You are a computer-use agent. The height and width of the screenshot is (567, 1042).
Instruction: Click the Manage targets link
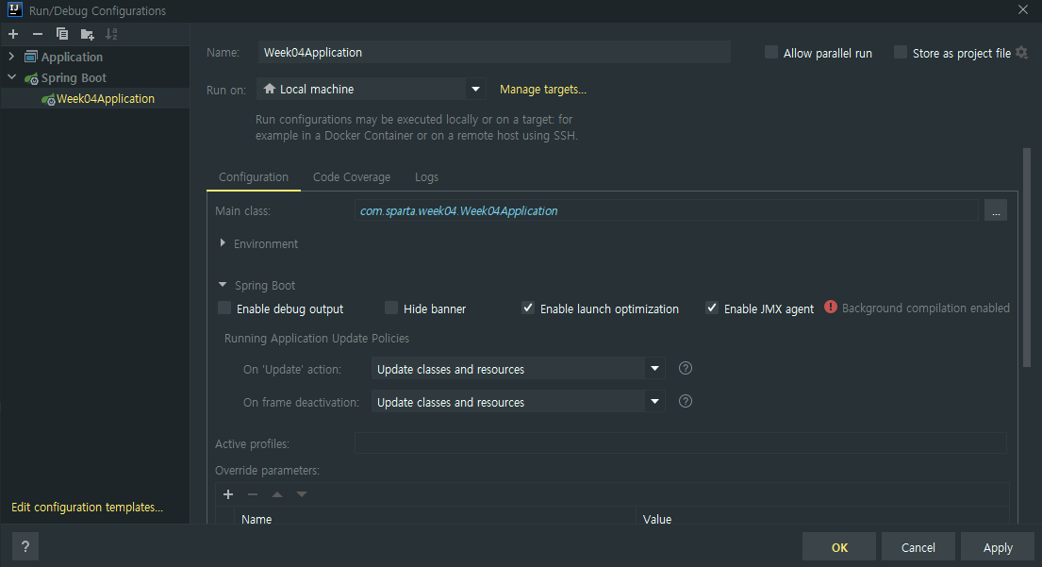pyautogui.click(x=542, y=90)
